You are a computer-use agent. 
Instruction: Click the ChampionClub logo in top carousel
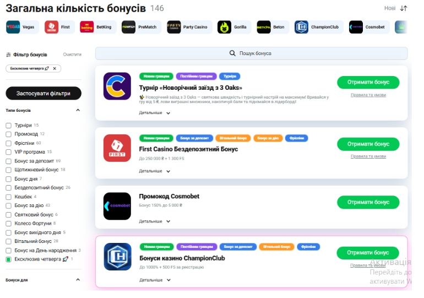(x=301, y=27)
